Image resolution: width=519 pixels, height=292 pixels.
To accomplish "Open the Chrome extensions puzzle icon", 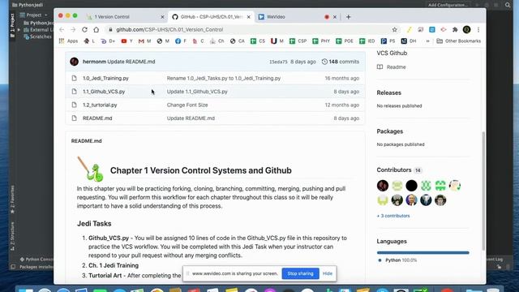I will [x=455, y=30].
